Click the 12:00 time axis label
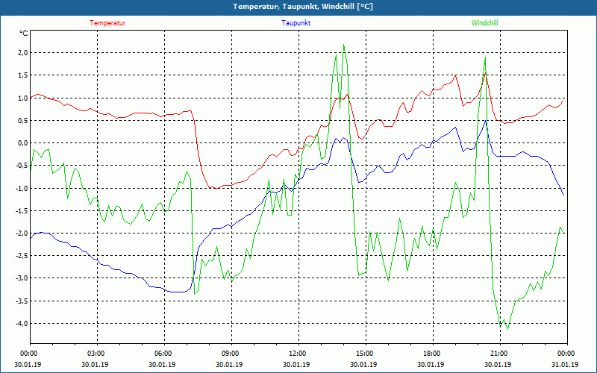Screen dimensions: 597x373 (x=297, y=354)
